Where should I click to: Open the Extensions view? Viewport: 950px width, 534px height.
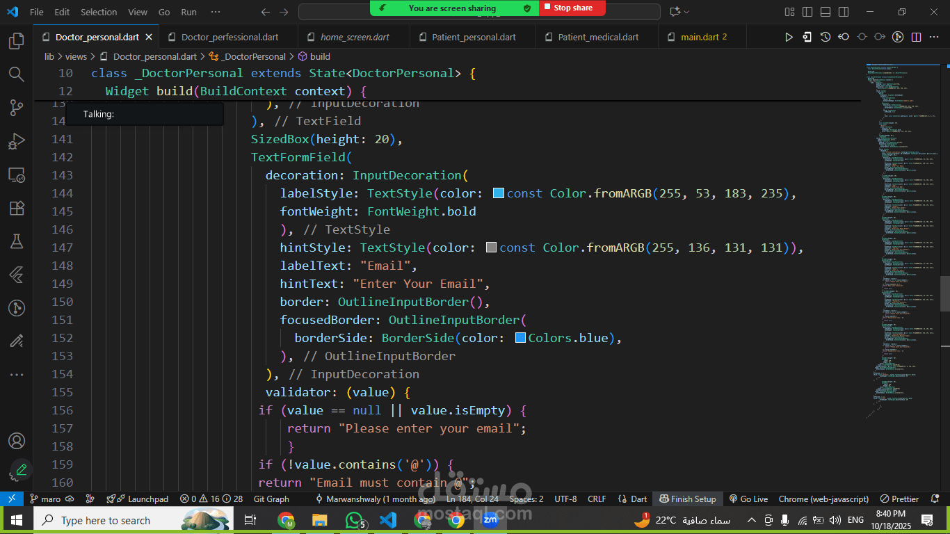tap(16, 208)
